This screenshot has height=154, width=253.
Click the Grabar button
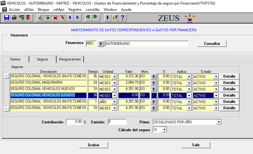pyautogui.click(x=93, y=145)
